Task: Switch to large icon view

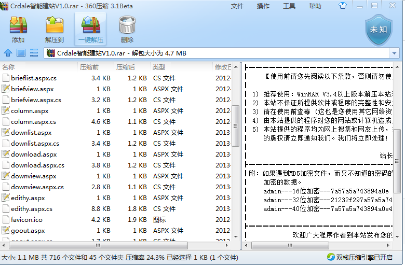Action: (21, 53)
